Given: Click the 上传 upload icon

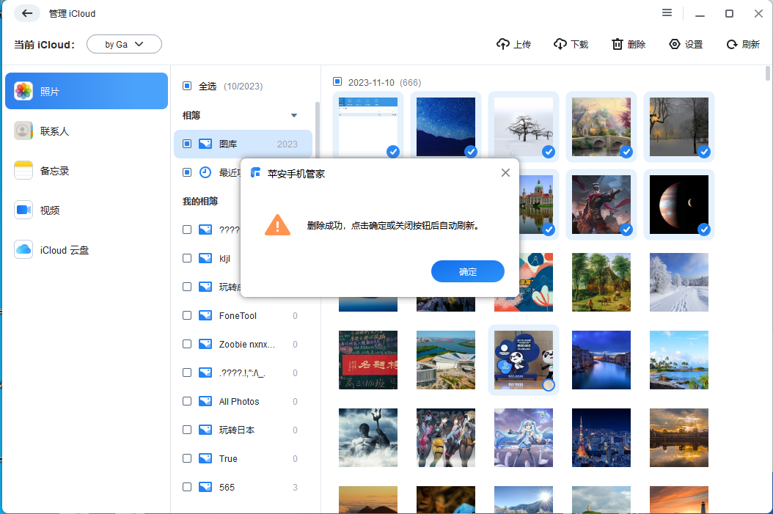Looking at the screenshot, I should click(x=503, y=44).
